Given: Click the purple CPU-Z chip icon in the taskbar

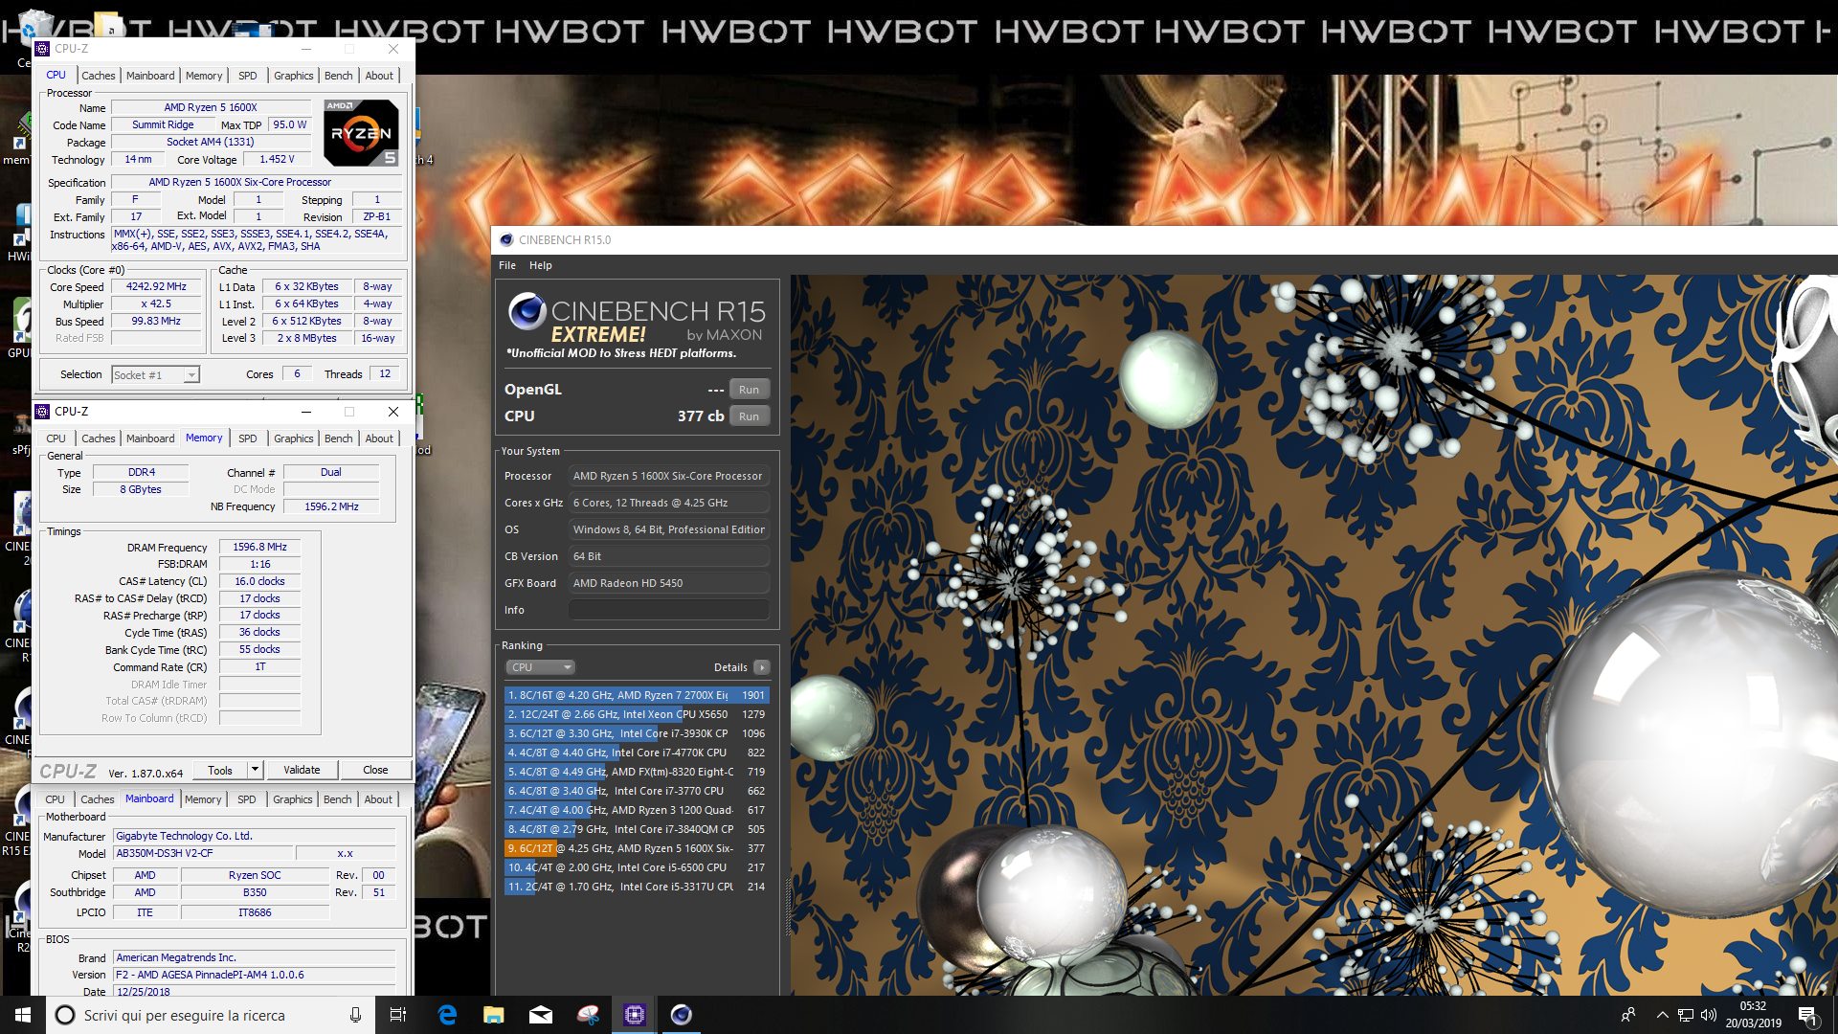Looking at the screenshot, I should click(634, 1015).
